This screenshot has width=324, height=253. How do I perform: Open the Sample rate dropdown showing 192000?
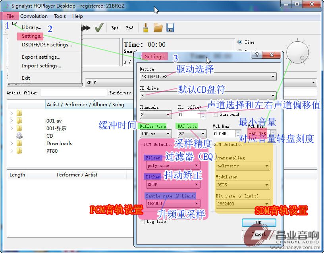[x=173, y=203]
